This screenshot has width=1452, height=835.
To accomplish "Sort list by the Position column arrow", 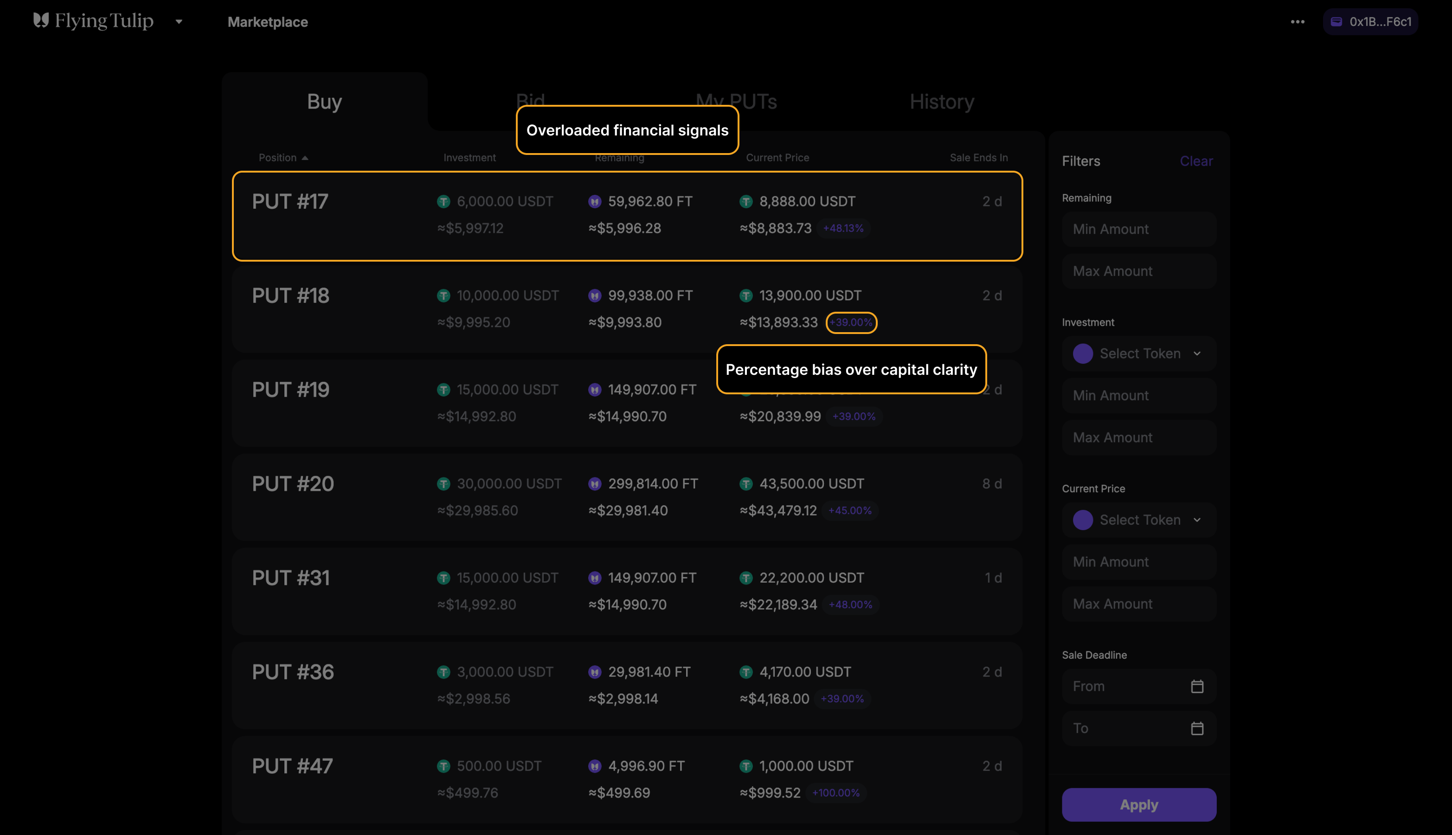I will [305, 158].
